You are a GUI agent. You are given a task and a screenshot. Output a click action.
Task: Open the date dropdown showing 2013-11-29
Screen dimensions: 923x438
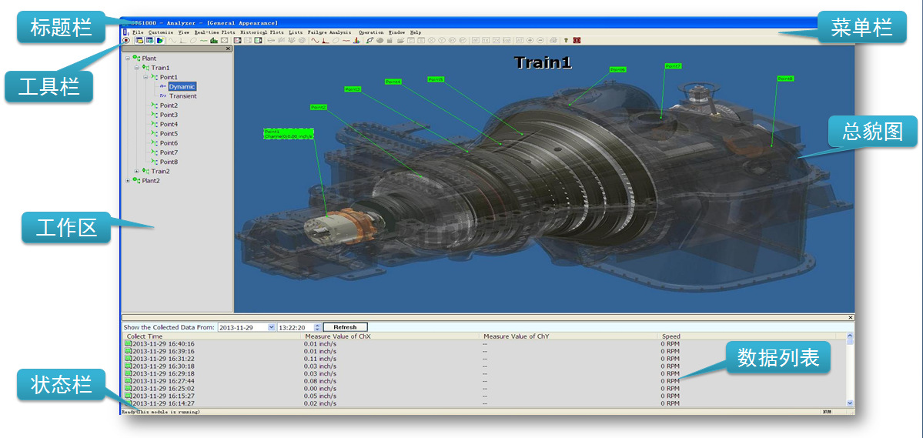(x=271, y=327)
